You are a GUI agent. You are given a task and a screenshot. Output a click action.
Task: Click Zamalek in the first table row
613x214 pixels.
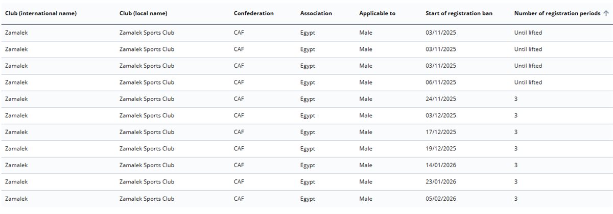(x=16, y=33)
